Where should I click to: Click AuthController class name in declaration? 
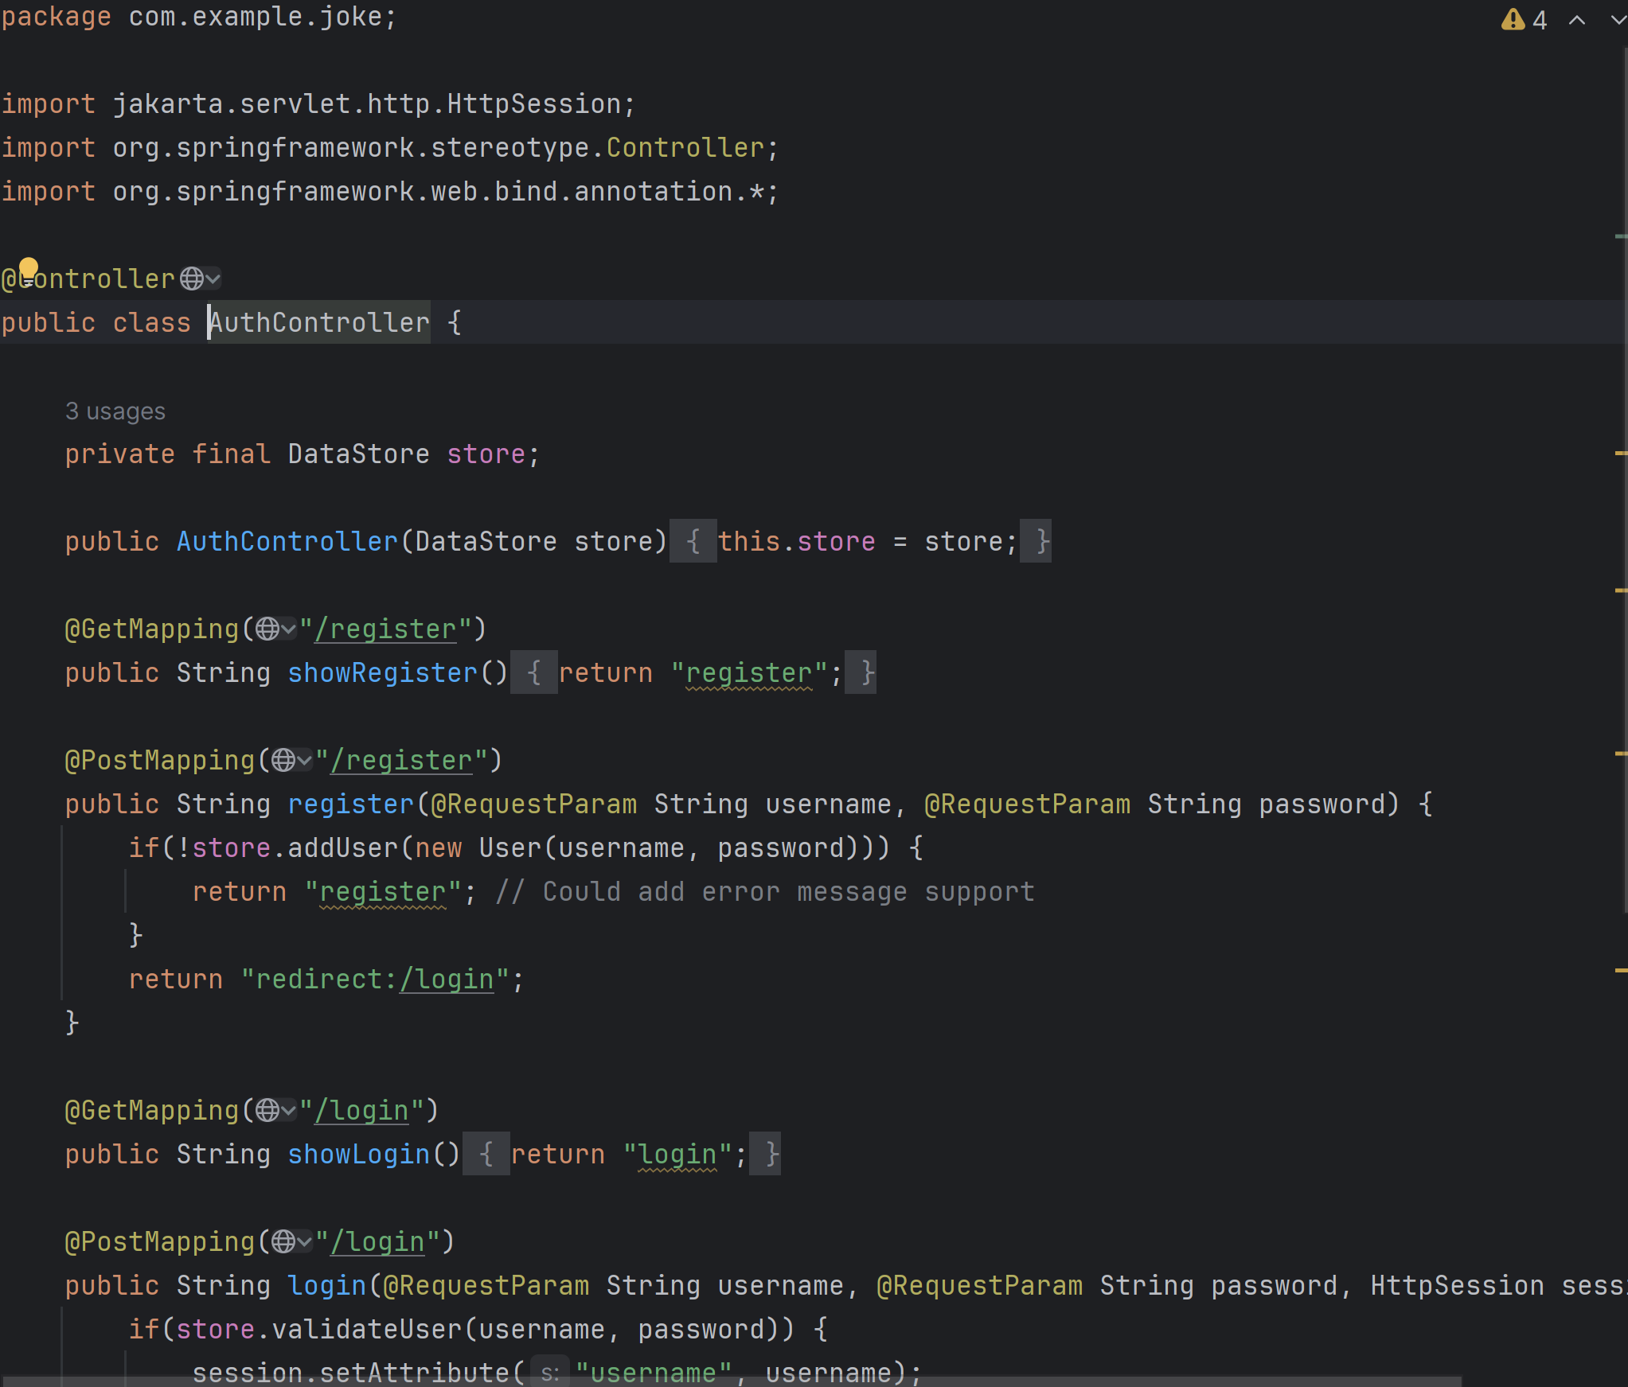pos(319,322)
